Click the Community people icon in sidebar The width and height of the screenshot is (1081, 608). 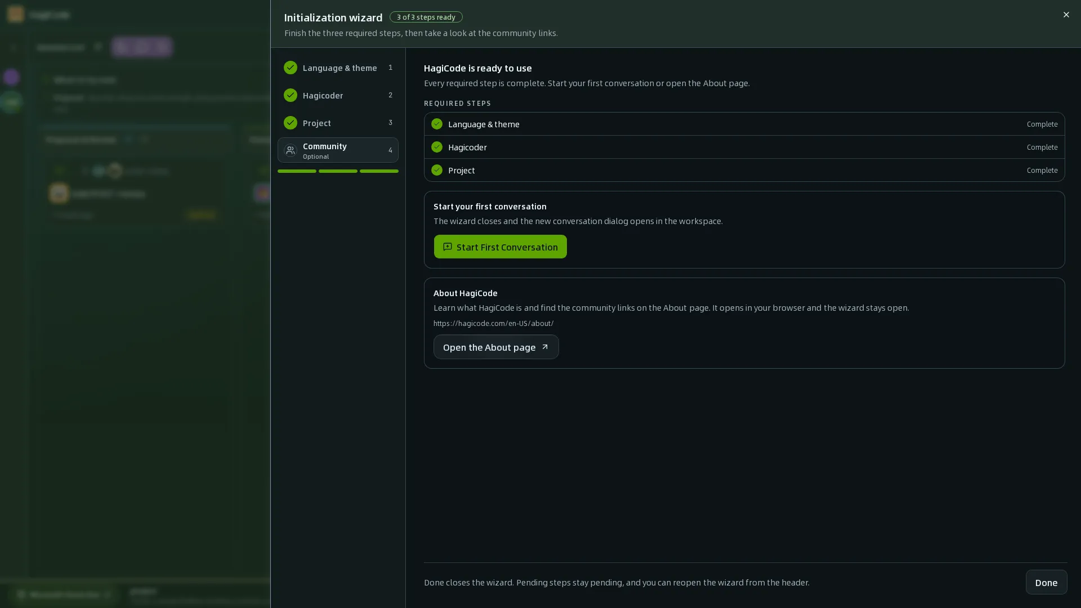pyautogui.click(x=291, y=150)
